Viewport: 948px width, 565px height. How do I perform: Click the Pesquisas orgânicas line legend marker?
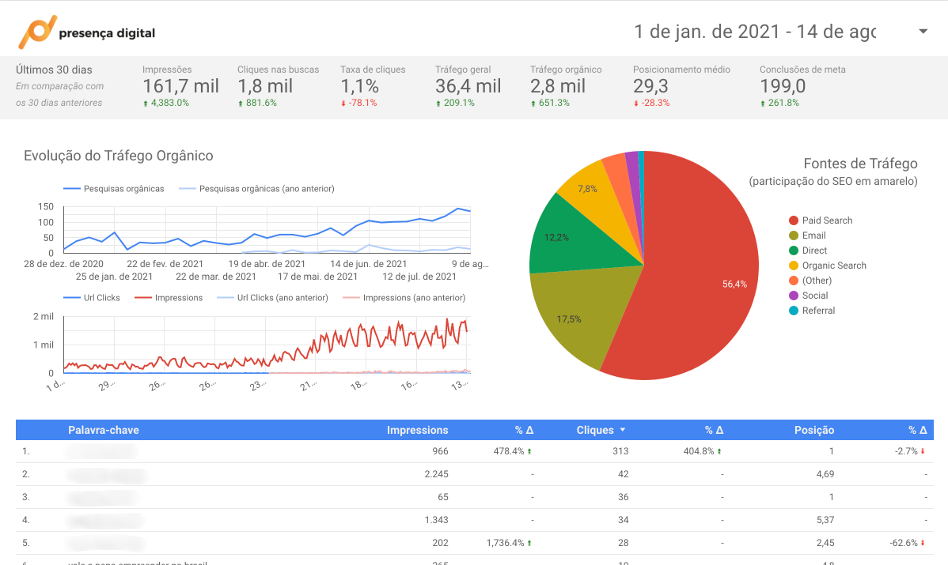pyautogui.click(x=72, y=189)
